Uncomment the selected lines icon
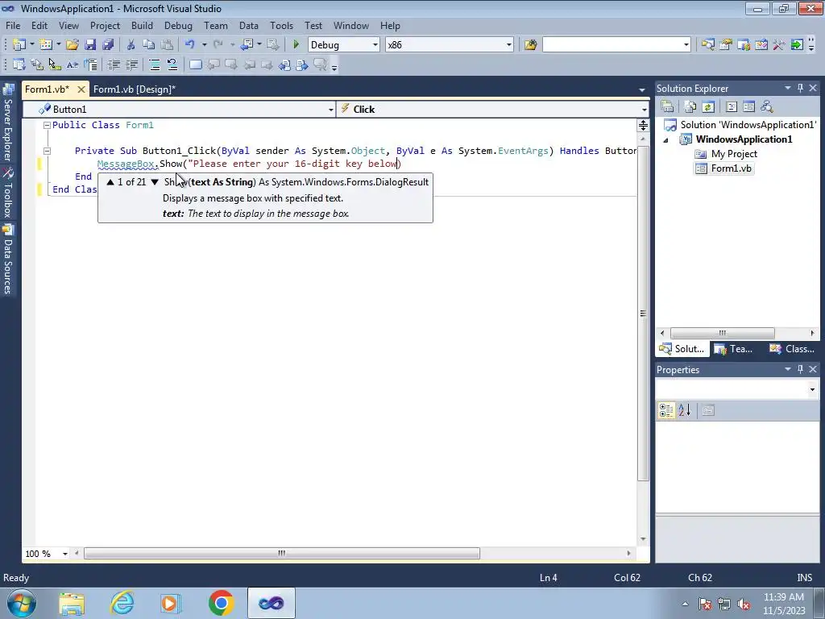Image resolution: width=825 pixels, height=619 pixels. click(x=172, y=64)
